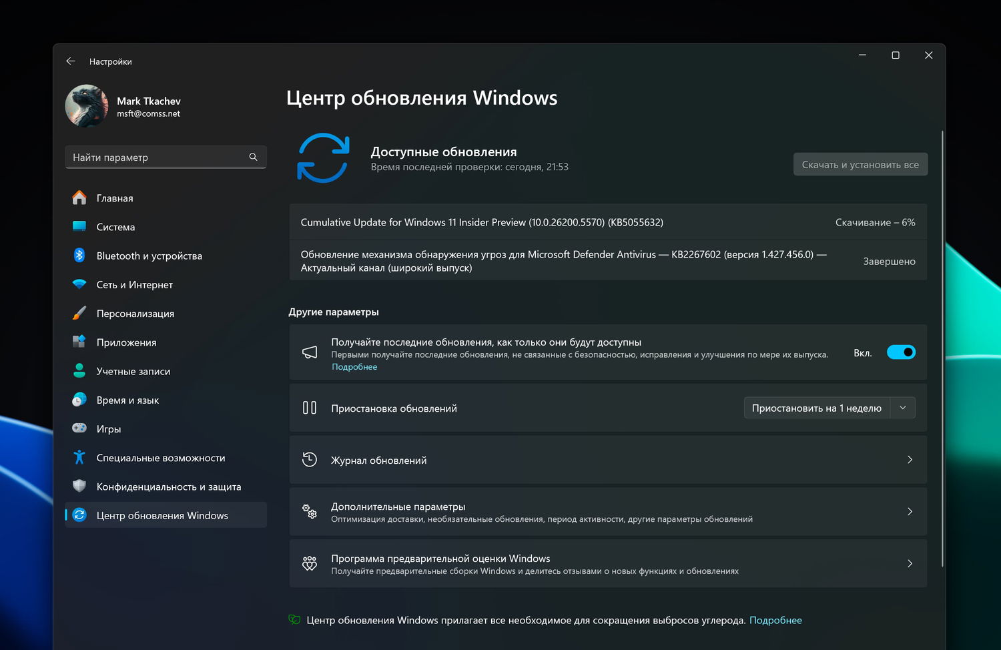Open Журнал обновлений via its chevron
Viewport: 1001px width, 650px height.
pos(910,460)
